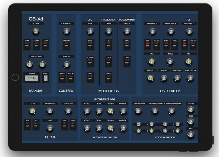Enable the Unison switch
Screen dimensions: 219x157
tap(66, 45)
